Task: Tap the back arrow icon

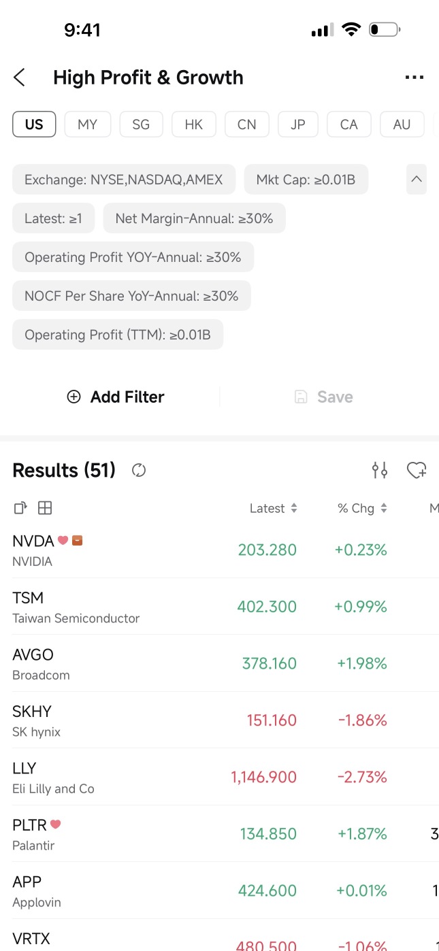Action: pyautogui.click(x=19, y=78)
